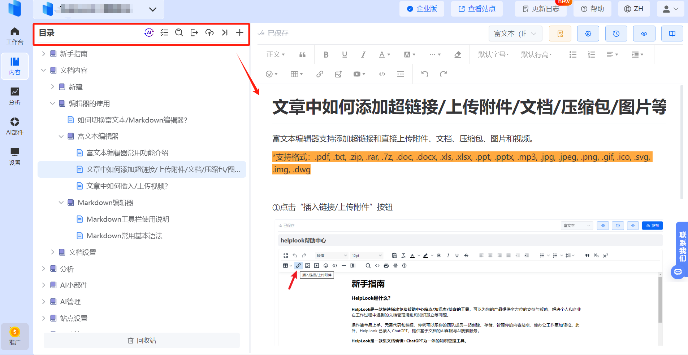The width and height of the screenshot is (688, 355).
Task: Open article 富文本编辑器常用功能介绍
Action: (x=127, y=153)
